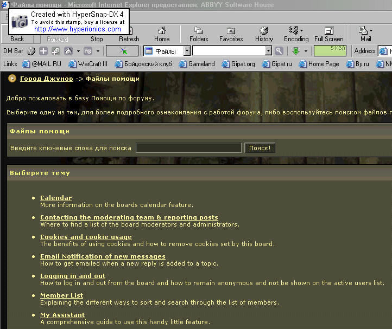Image resolution: width=392 pixels, height=329 pixels.
Task: Click the 5 KB/s speed indicator
Action: pos(330,50)
